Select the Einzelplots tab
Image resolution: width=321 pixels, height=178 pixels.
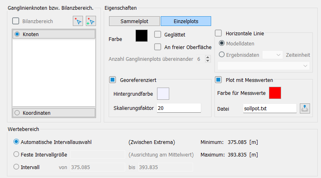186,21
